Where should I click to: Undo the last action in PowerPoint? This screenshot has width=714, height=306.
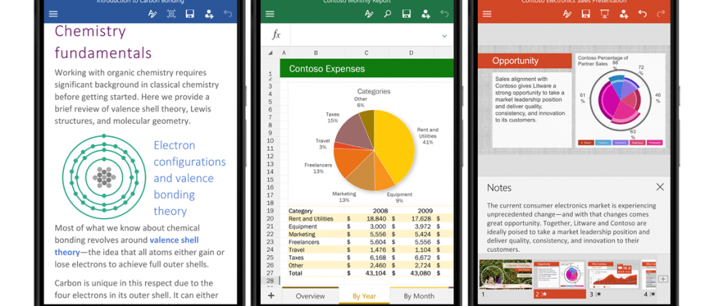click(643, 14)
